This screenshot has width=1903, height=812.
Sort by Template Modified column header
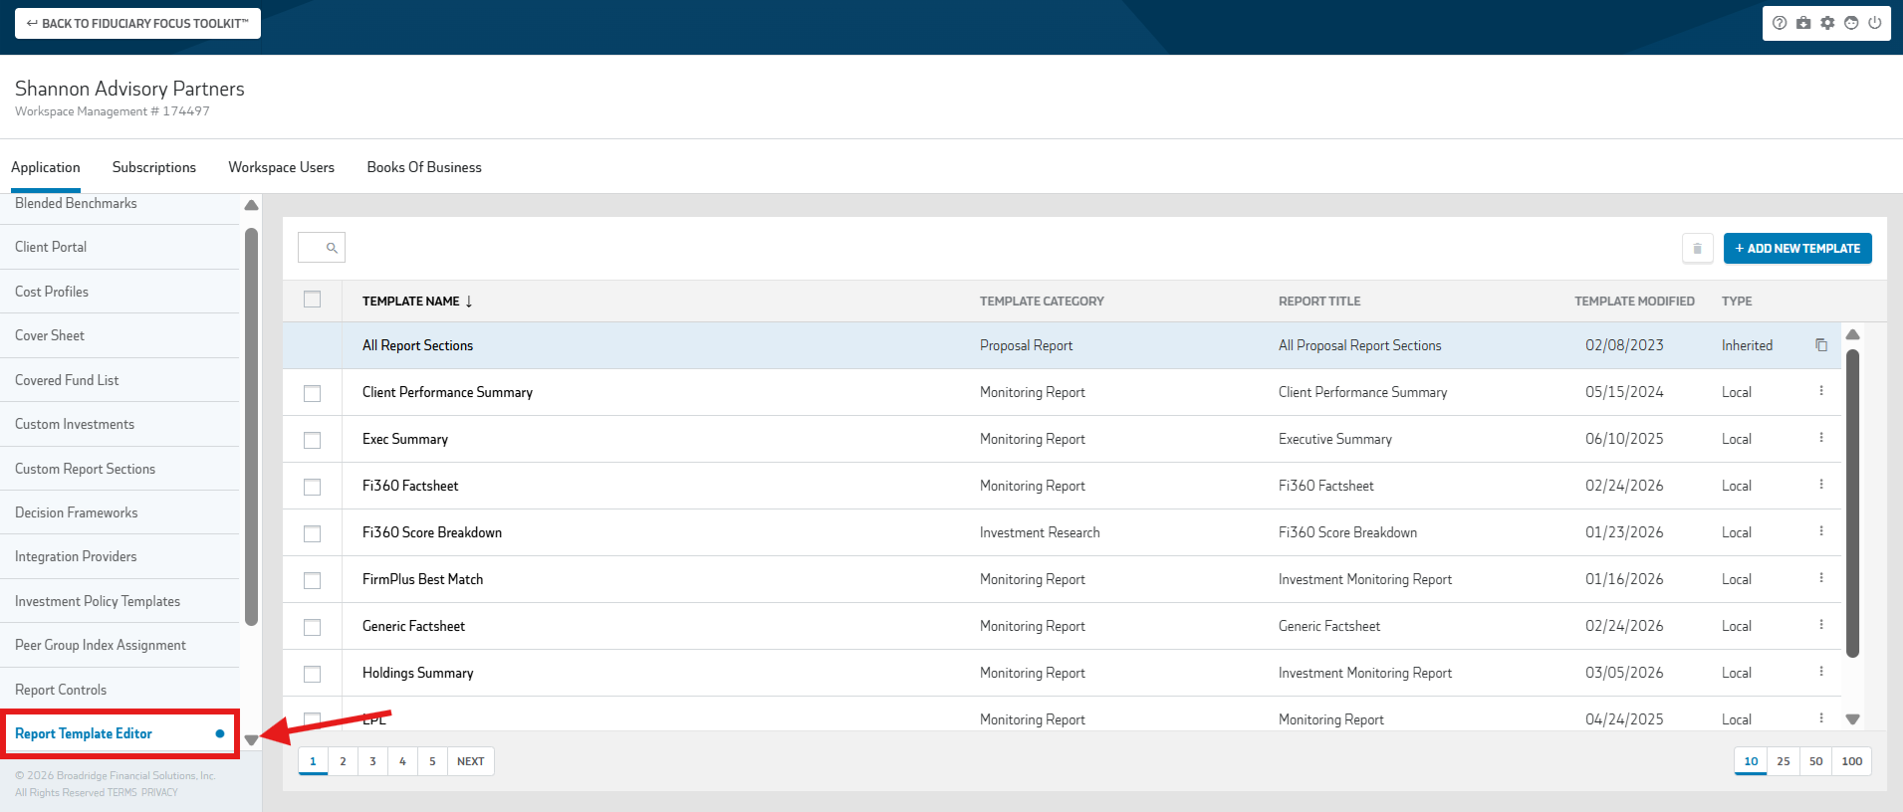1634,302
